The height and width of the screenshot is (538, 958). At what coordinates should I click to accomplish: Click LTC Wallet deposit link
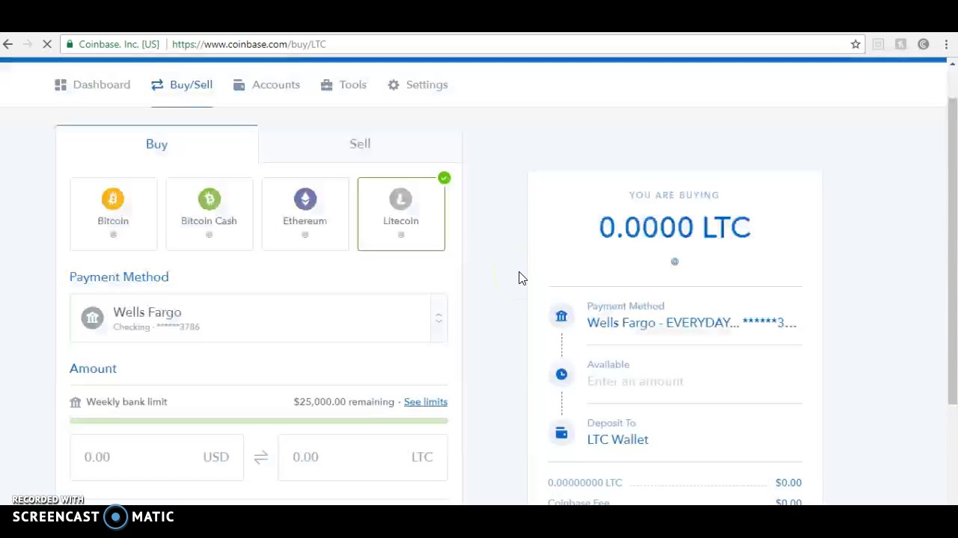click(617, 439)
